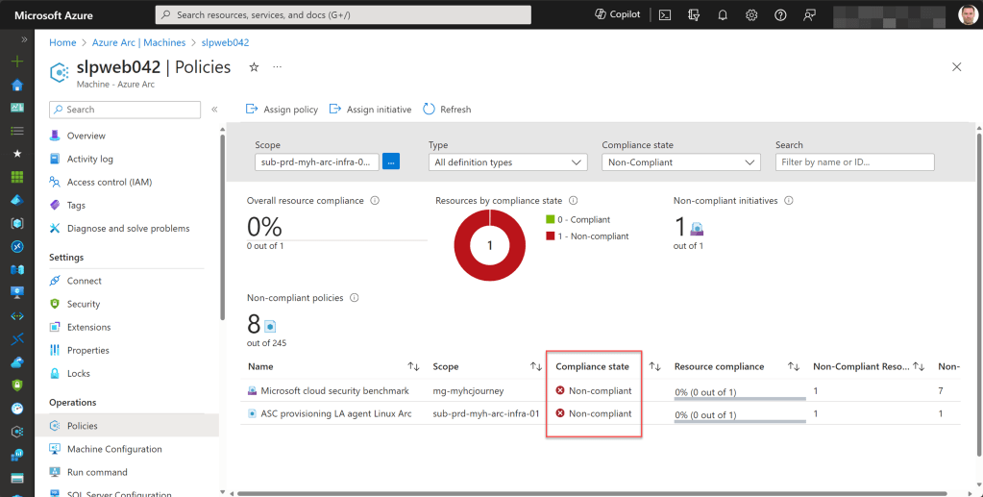Select Machine Configuration menu item
This screenshot has width=983, height=497.
114,449
